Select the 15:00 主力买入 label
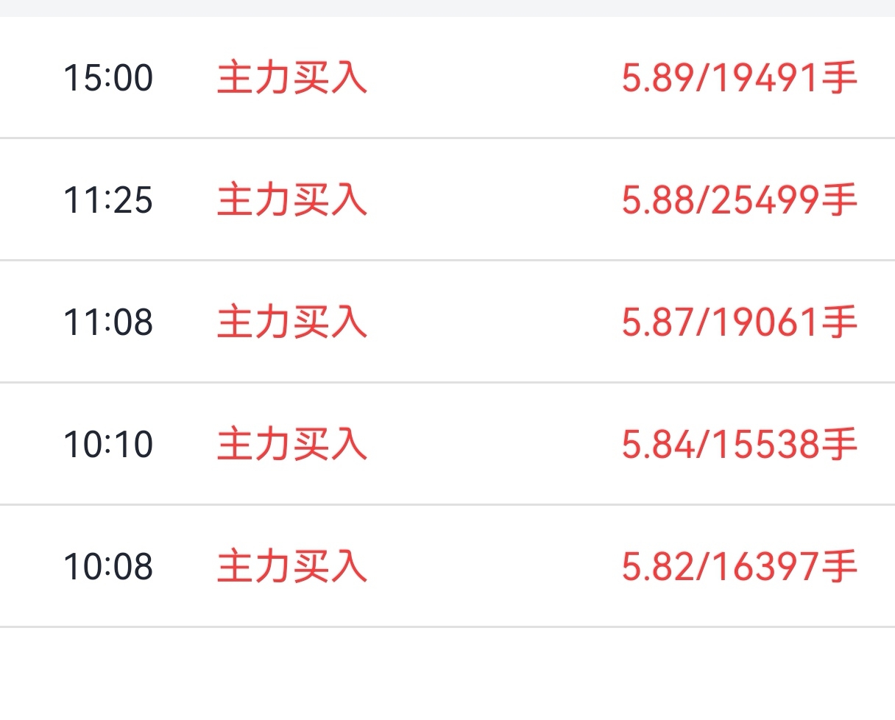 tap(292, 78)
